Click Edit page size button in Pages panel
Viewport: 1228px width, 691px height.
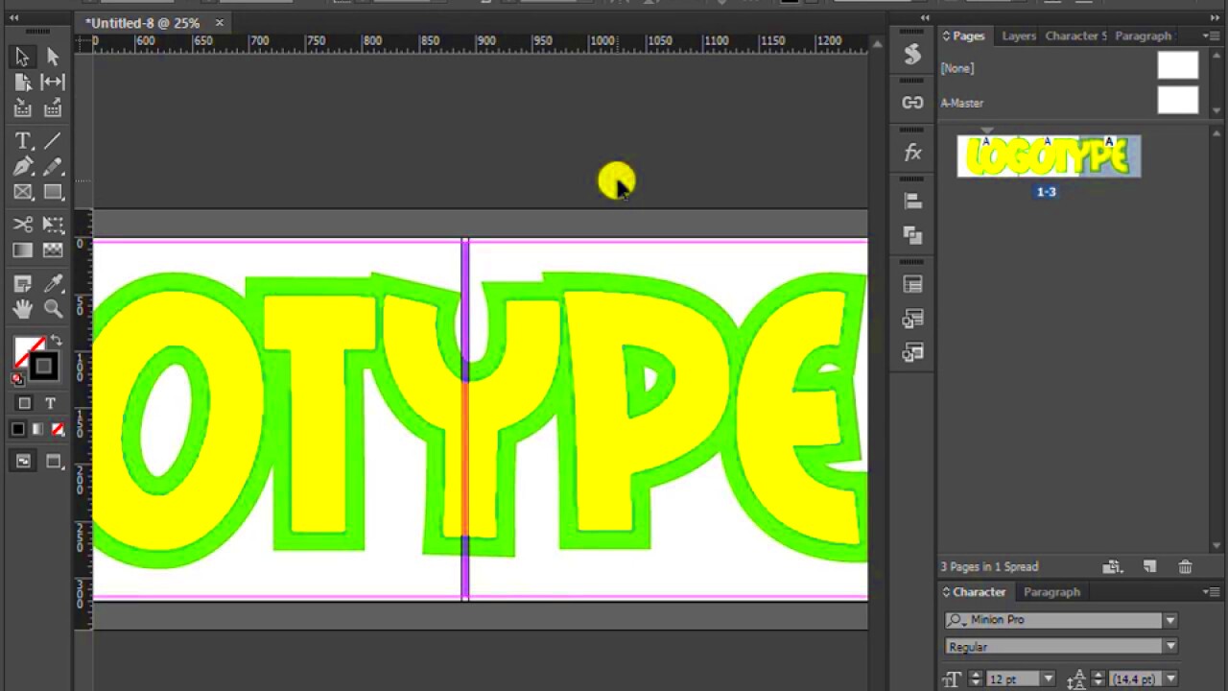click(x=1112, y=567)
